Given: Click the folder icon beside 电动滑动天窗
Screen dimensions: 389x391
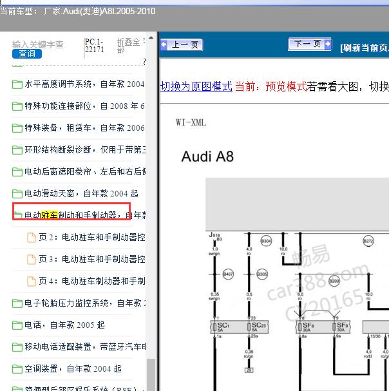Looking at the screenshot, I should [x=17, y=193].
